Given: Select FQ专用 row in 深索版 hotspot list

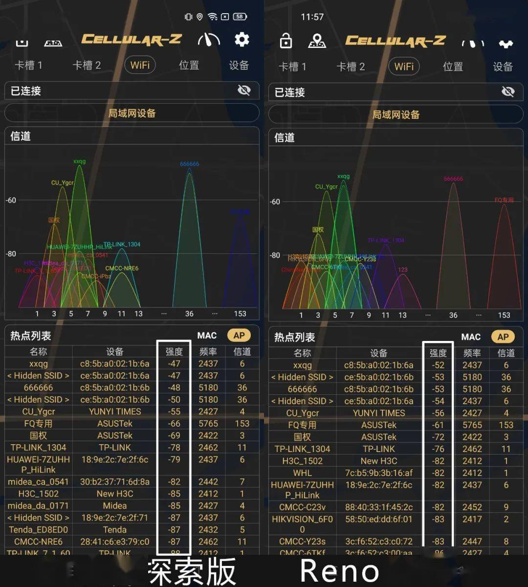Looking at the screenshot, I should 132,424.
